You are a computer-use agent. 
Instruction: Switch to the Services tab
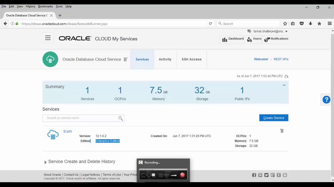pos(142,59)
